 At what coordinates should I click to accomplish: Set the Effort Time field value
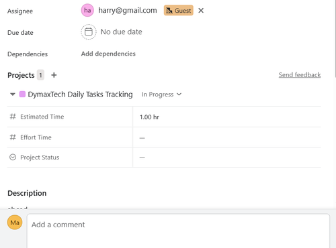coord(226,137)
